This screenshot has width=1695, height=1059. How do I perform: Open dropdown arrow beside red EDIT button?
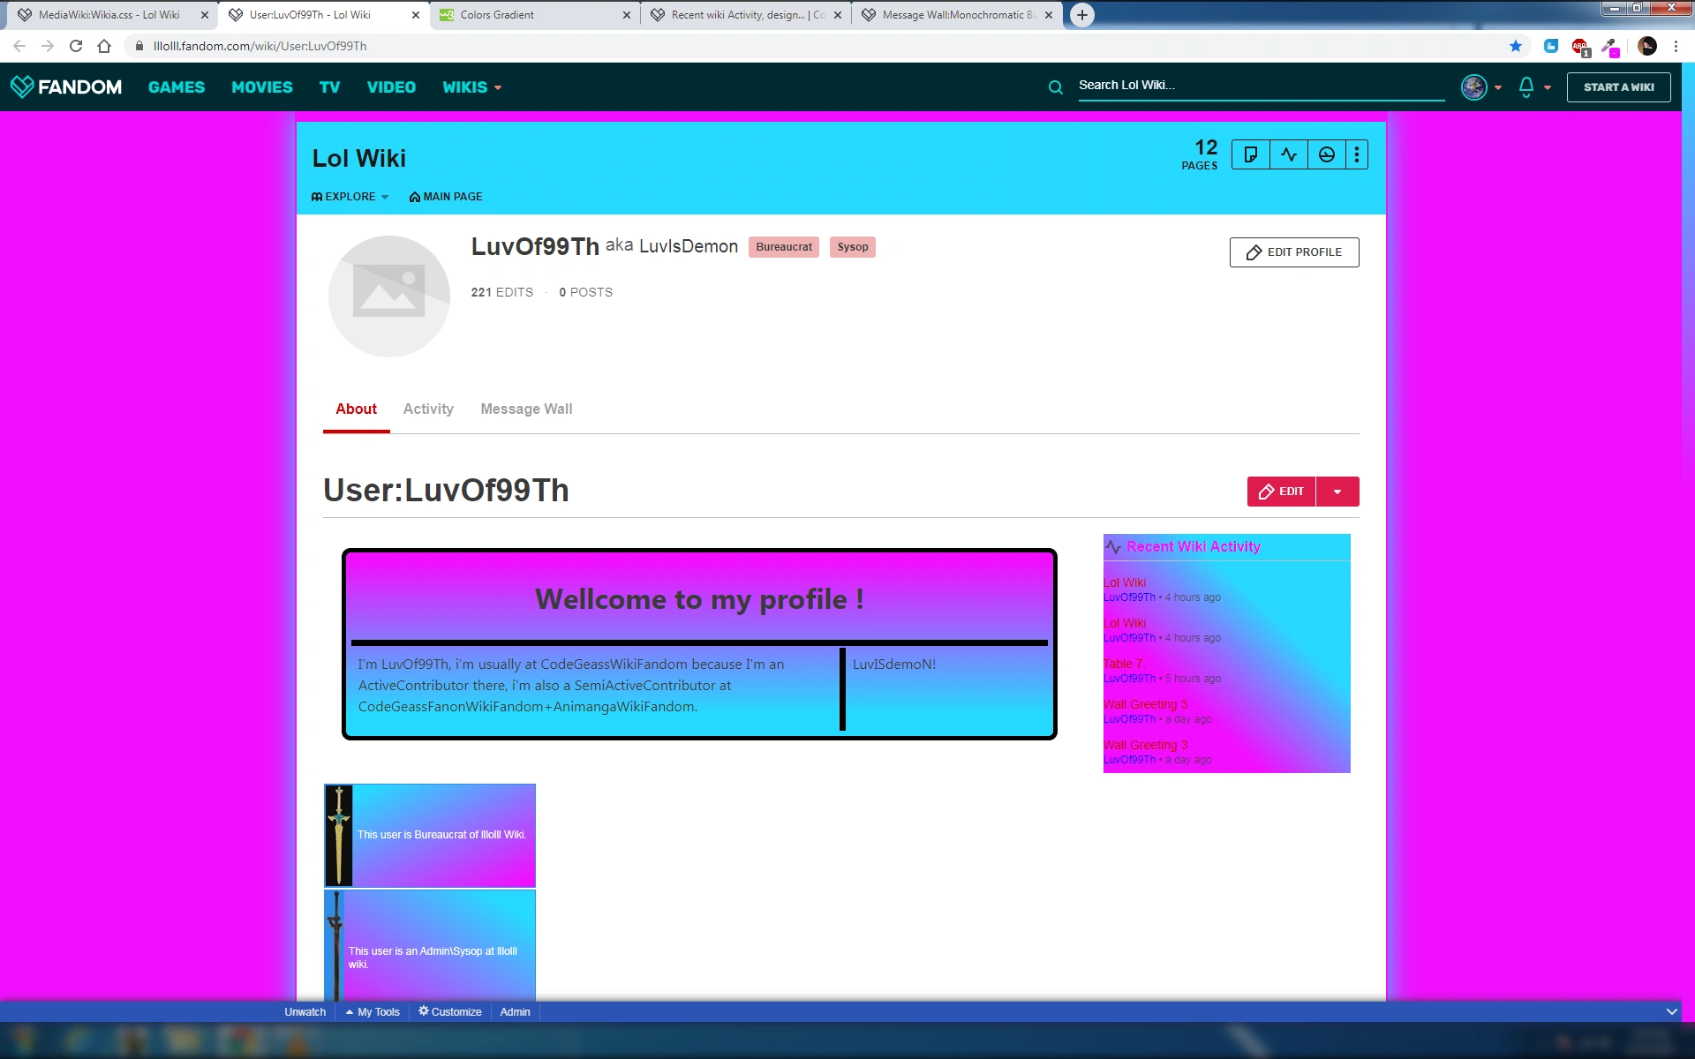tap(1337, 492)
